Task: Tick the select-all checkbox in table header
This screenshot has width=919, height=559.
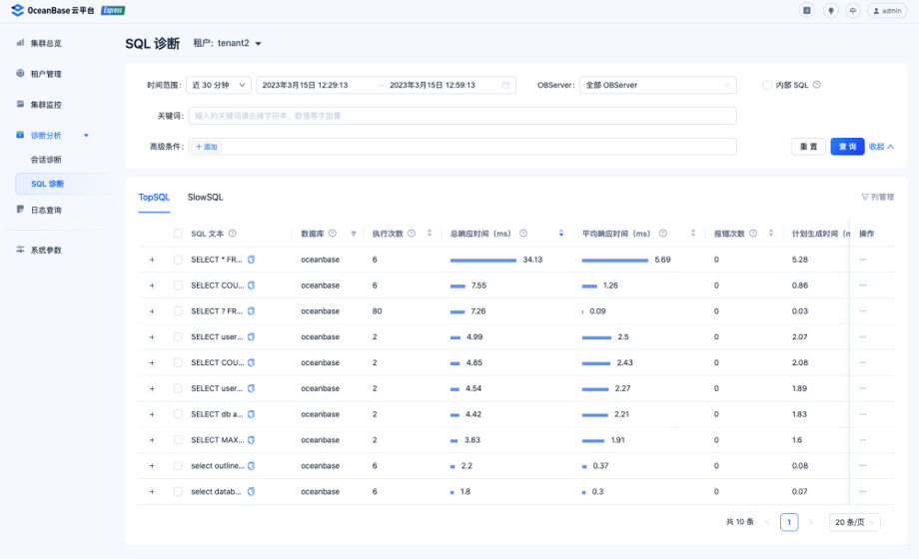Action: point(178,234)
